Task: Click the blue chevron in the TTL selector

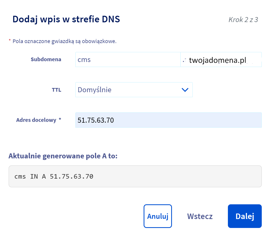Action: pyautogui.click(x=185, y=90)
